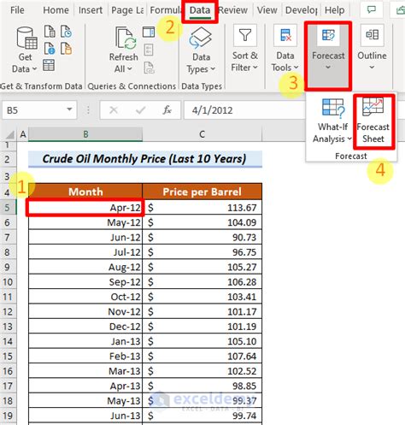Image resolution: width=405 pixels, height=425 pixels.
Task: Click the price cell 113.67
Action: click(202, 208)
